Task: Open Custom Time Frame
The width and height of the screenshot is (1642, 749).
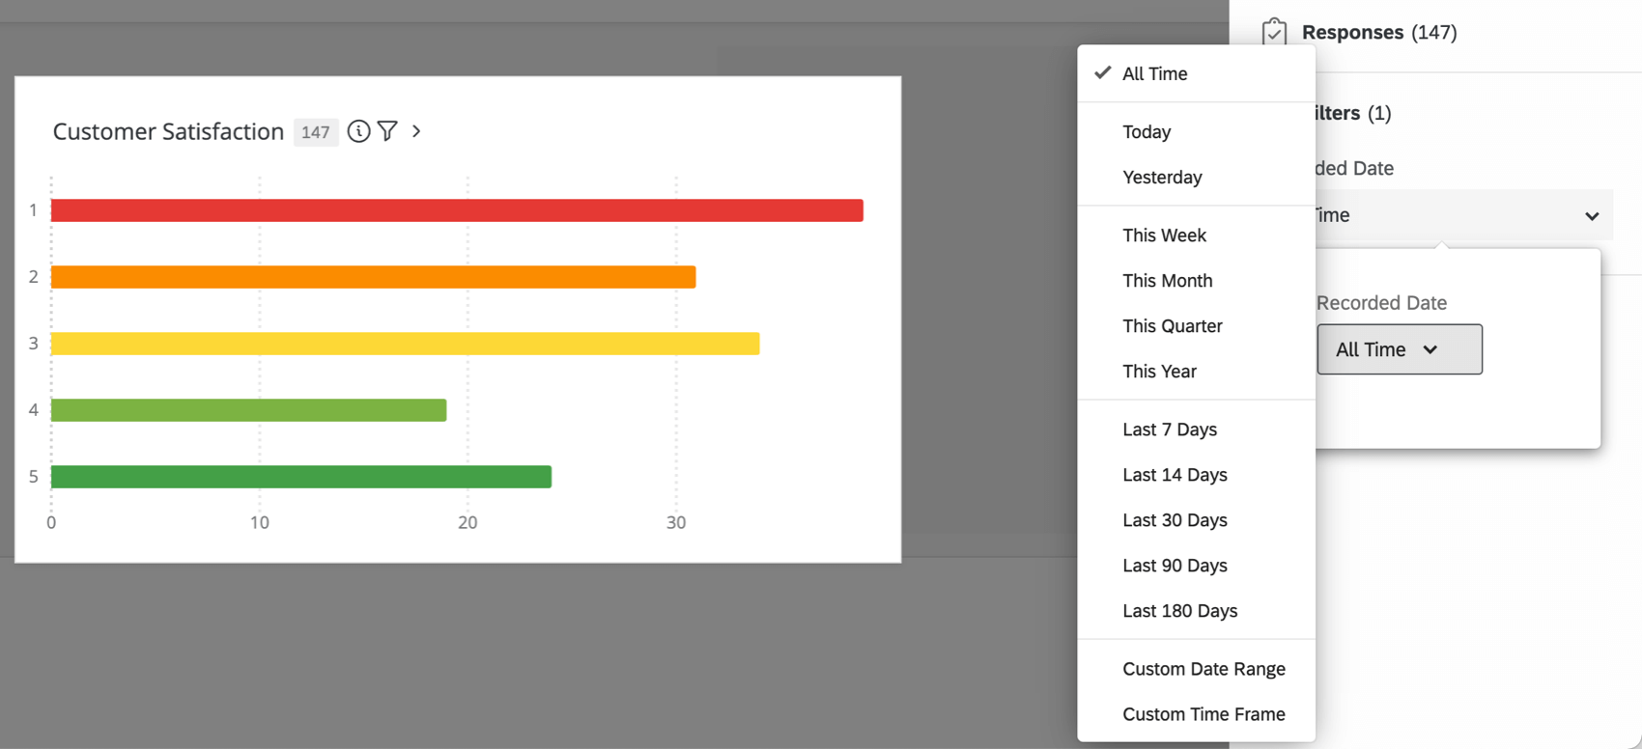Action: point(1203,714)
